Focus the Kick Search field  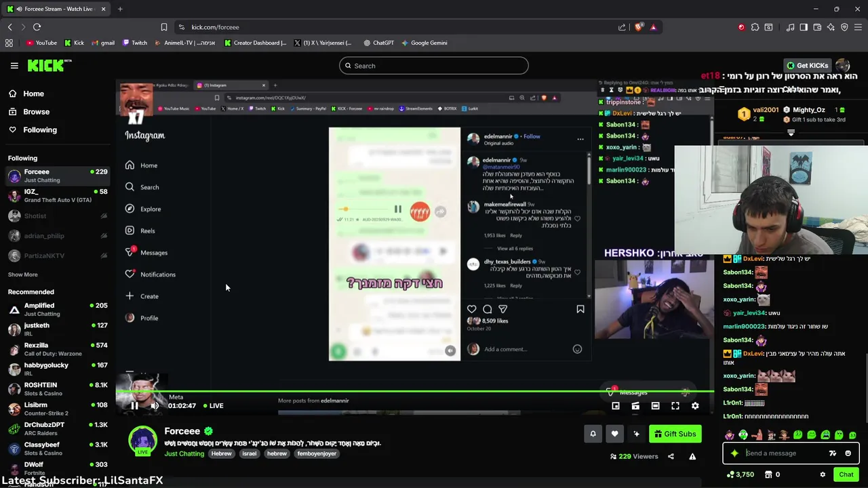[x=433, y=66]
